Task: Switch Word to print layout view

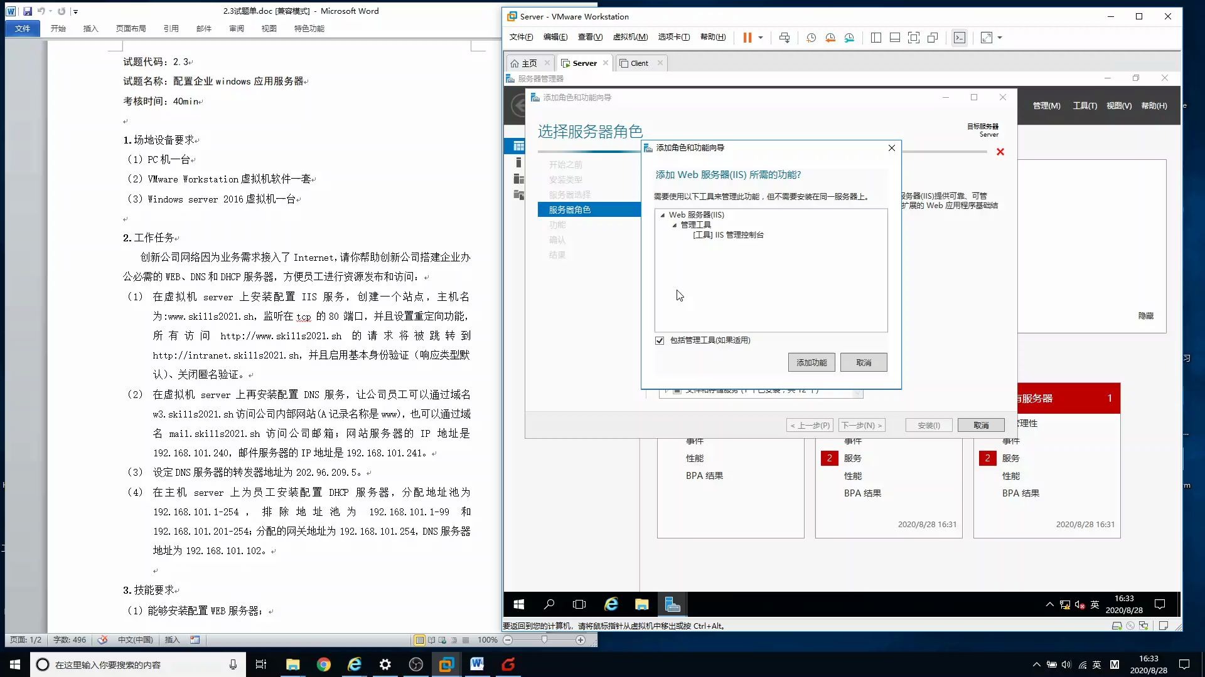Action: pyautogui.click(x=419, y=640)
